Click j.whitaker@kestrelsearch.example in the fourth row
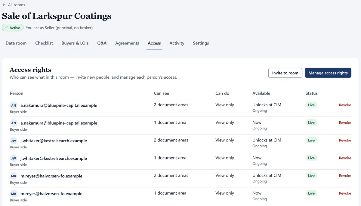This screenshot has width=361, height=206. tap(54, 159)
